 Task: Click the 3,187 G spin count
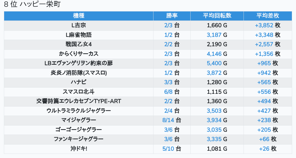(x=217, y=35)
